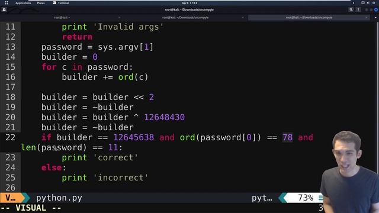Click the terminal search icon
The image size is (379, 213).
click(351, 9)
